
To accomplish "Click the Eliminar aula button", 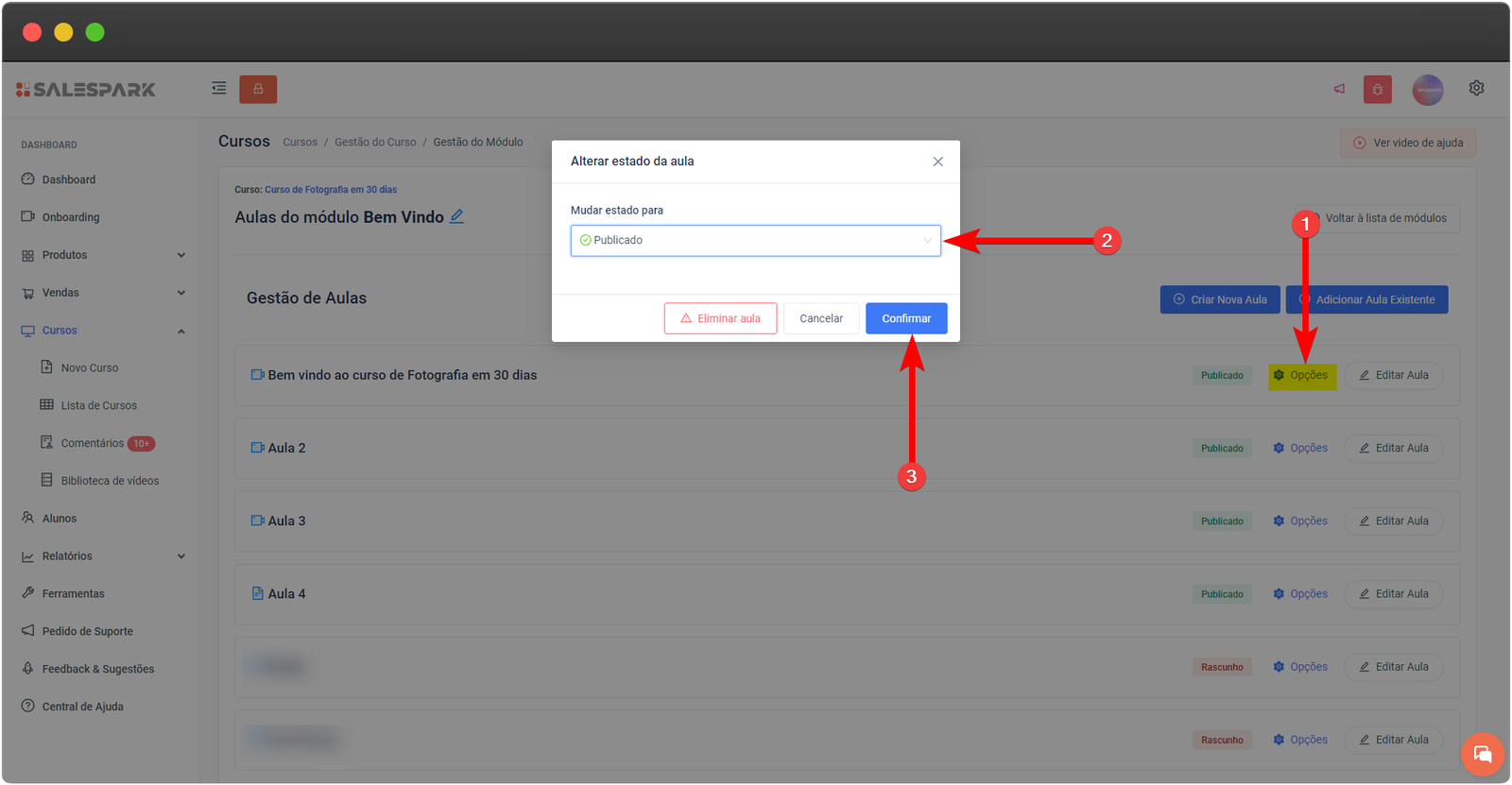I will [x=720, y=318].
